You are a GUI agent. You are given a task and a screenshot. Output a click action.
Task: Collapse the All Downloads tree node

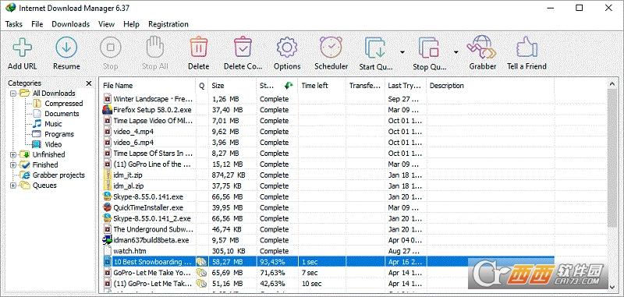point(13,94)
